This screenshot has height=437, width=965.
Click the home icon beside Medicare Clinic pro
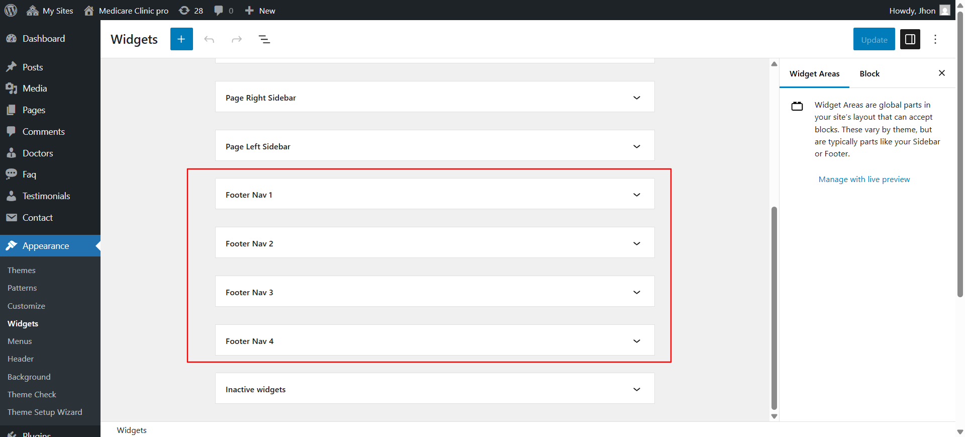pyautogui.click(x=89, y=11)
